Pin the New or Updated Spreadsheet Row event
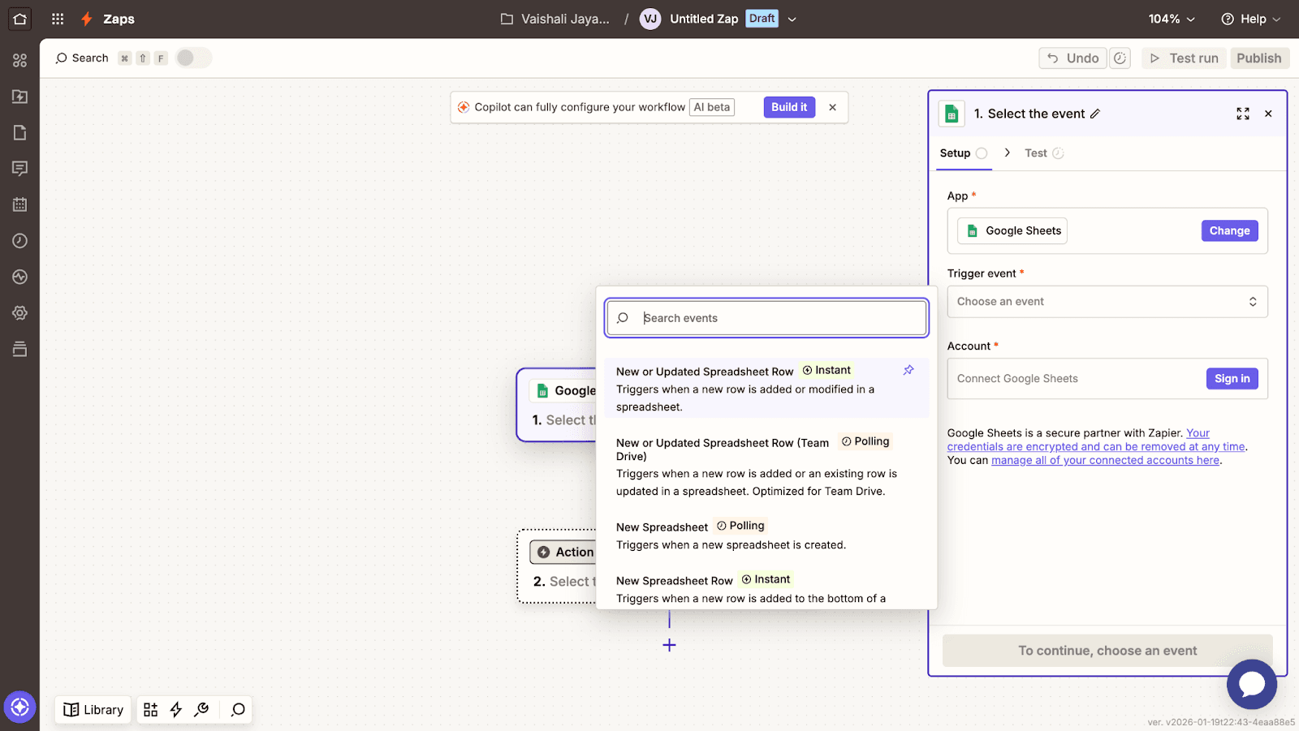 908,370
